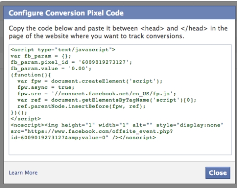237x188 pixels.
Task: Click empty area at bottom of code box
Action: (120, 147)
